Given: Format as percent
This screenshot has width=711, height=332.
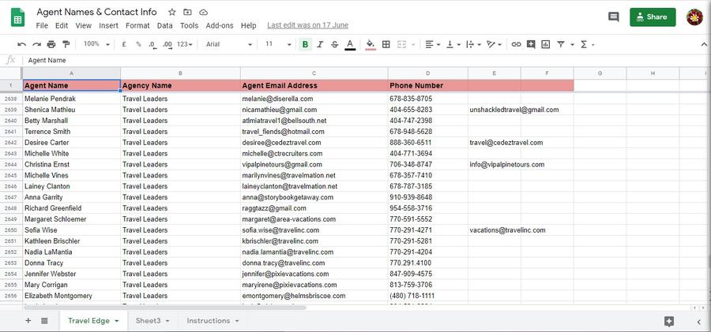Looking at the screenshot, I should [x=138, y=44].
